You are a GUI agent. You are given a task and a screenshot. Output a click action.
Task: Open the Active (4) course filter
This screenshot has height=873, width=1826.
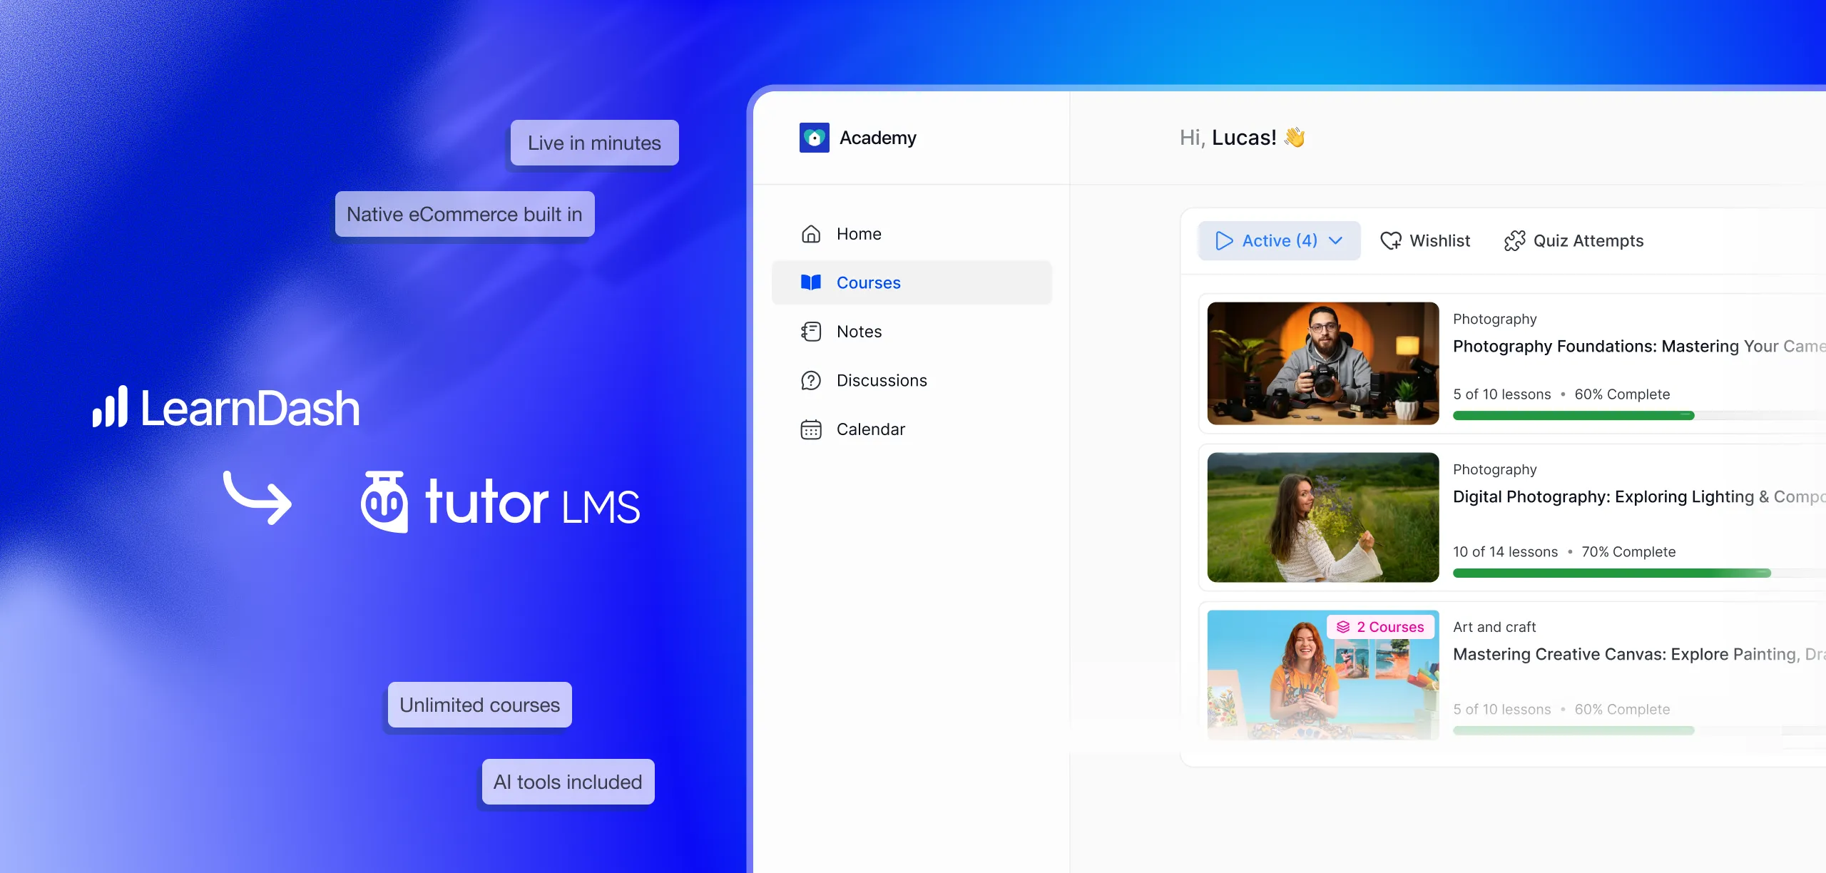click(x=1279, y=241)
